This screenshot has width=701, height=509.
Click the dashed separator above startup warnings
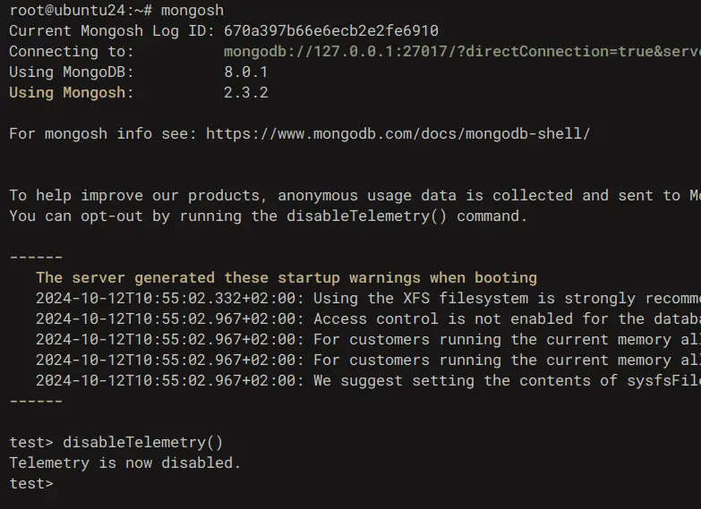pyautogui.click(x=36, y=258)
